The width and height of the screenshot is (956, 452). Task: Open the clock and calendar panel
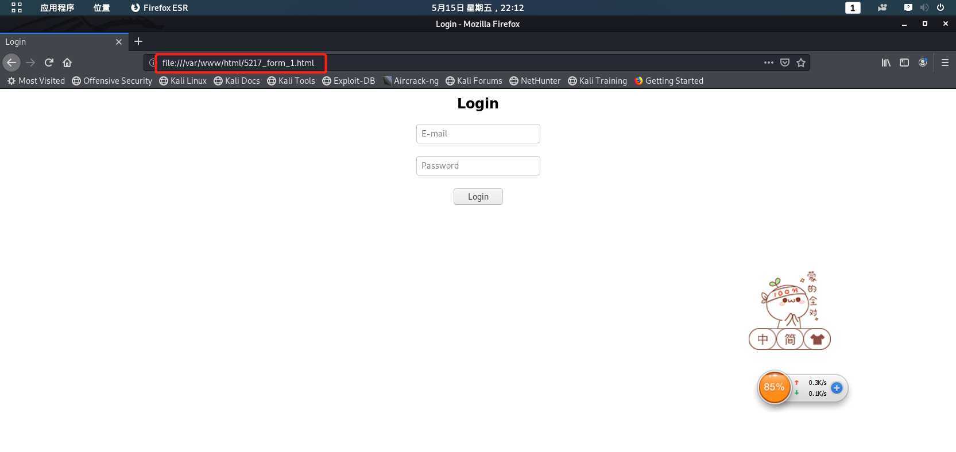[x=478, y=7]
